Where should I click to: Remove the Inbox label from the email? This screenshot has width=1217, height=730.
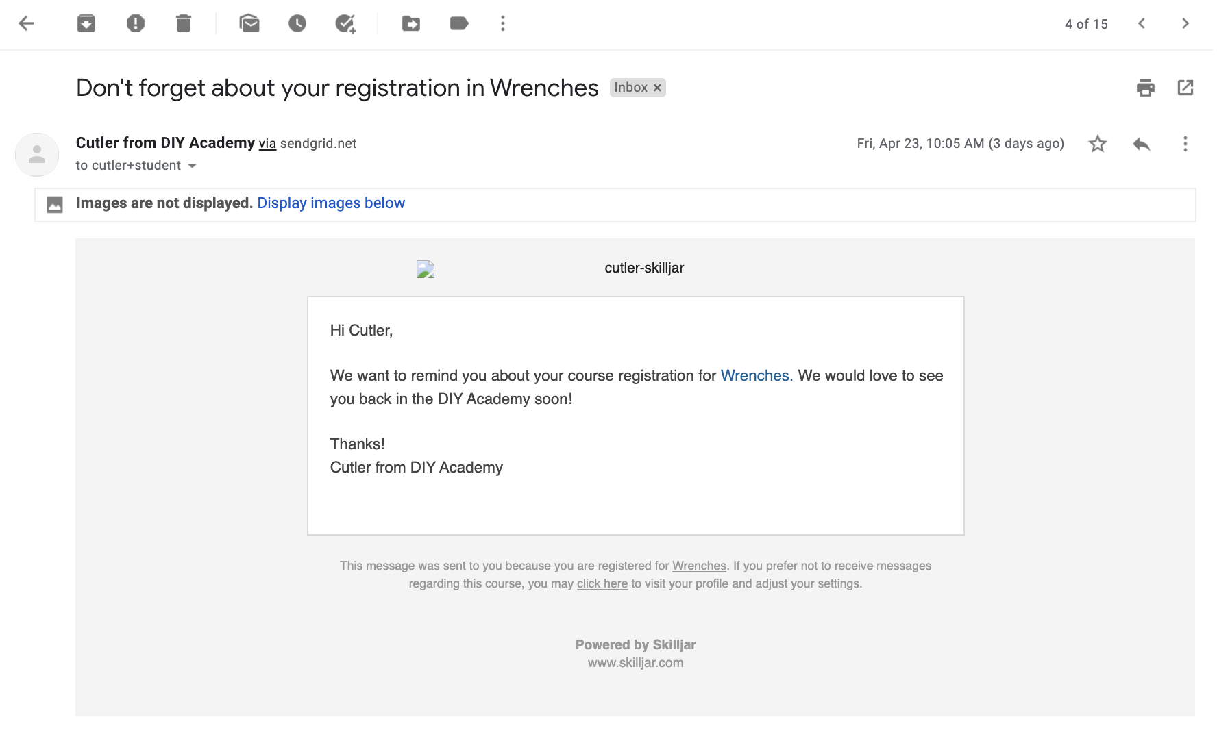657,88
